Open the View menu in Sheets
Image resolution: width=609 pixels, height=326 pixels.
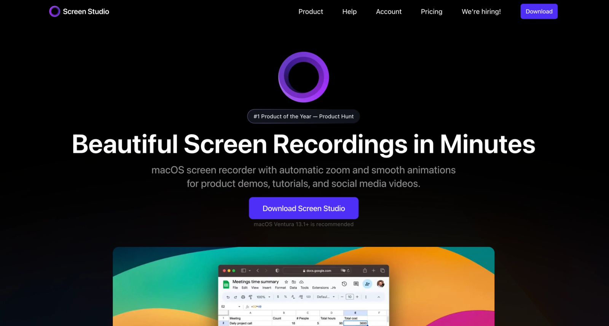pyautogui.click(x=255, y=288)
